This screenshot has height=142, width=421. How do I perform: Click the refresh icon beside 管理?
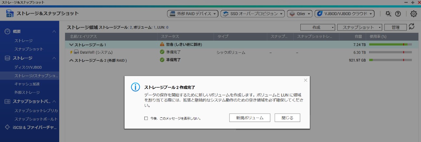[412, 27]
